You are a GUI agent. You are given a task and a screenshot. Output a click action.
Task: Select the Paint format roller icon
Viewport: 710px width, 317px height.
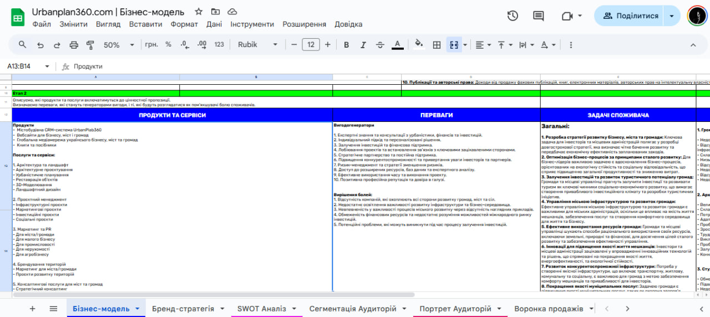pos(90,45)
